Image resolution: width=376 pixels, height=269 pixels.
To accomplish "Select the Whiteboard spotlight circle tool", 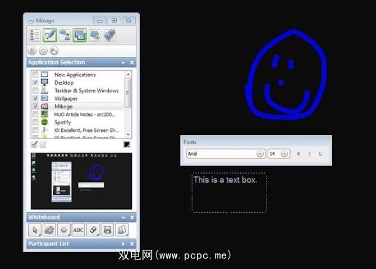I will click(x=64, y=230).
